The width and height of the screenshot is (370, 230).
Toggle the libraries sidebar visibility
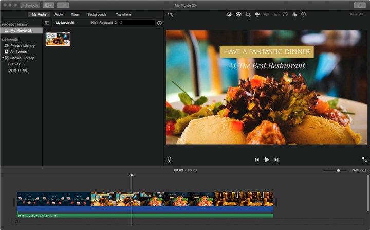pyautogui.click(x=47, y=23)
